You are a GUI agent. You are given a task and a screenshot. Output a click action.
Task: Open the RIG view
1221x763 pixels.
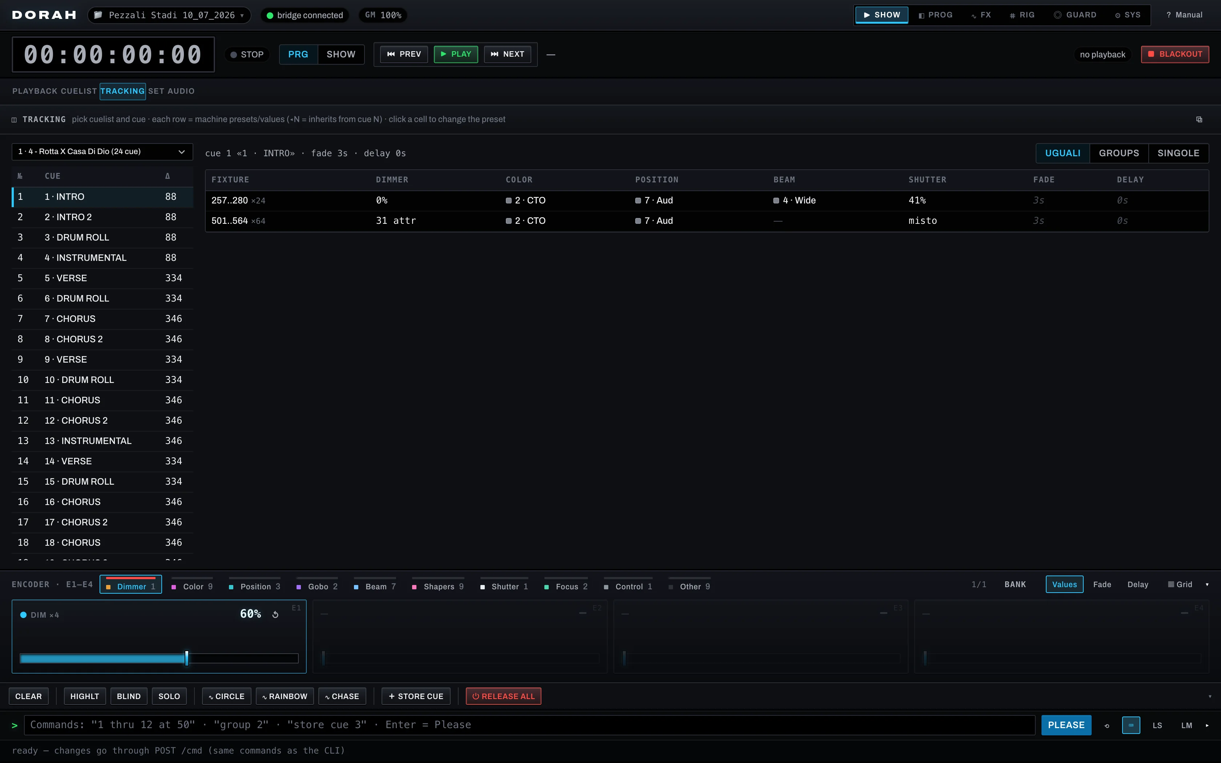[1022, 15]
